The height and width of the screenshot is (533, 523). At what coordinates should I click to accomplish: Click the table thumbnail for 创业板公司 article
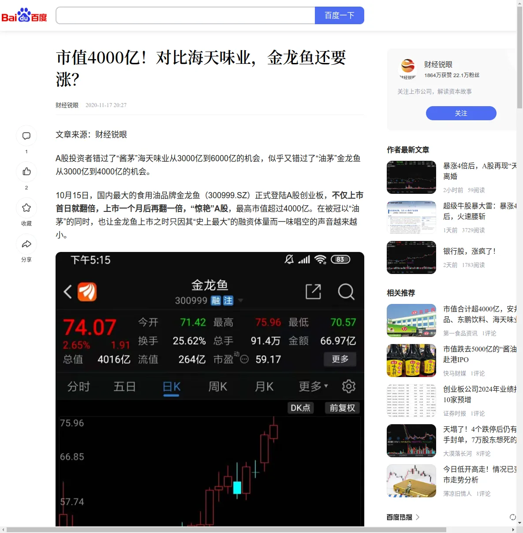(411, 400)
